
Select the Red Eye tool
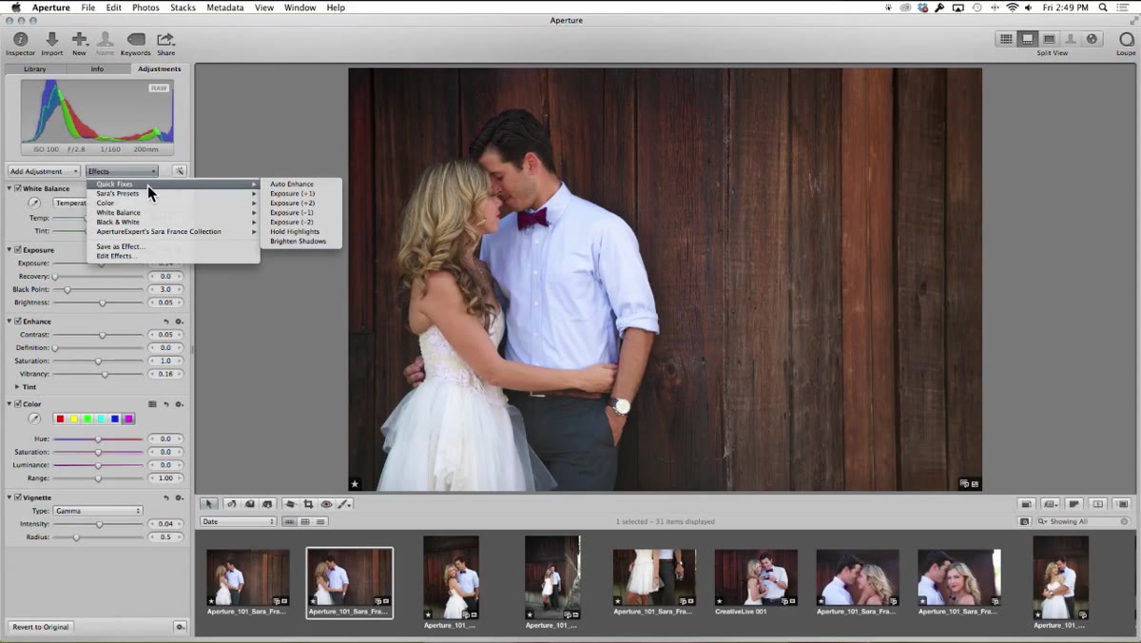(326, 504)
